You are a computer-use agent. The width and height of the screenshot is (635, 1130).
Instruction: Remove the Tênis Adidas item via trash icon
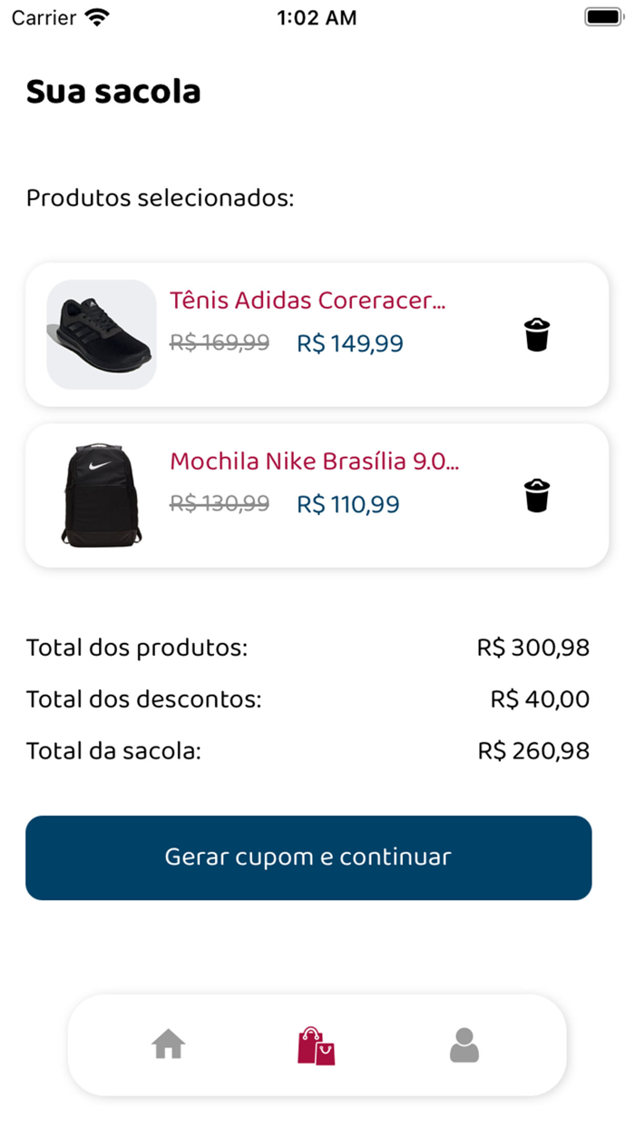(537, 334)
